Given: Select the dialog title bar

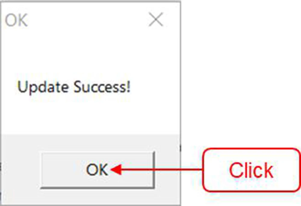Looking at the screenshot, I should coord(91,19).
